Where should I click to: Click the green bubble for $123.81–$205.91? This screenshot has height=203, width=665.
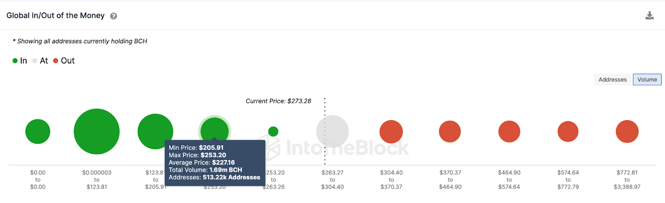pyautogui.click(x=155, y=132)
